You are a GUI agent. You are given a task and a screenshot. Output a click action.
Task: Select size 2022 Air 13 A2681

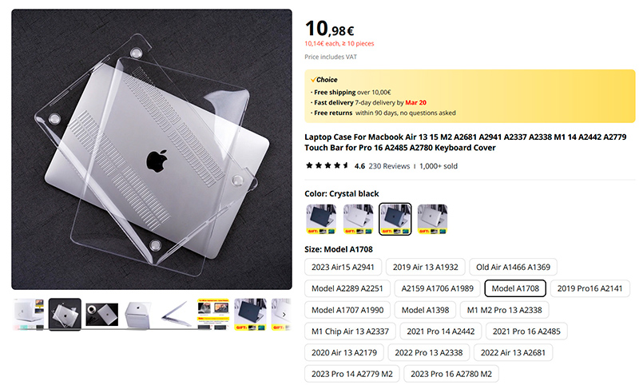(513, 353)
